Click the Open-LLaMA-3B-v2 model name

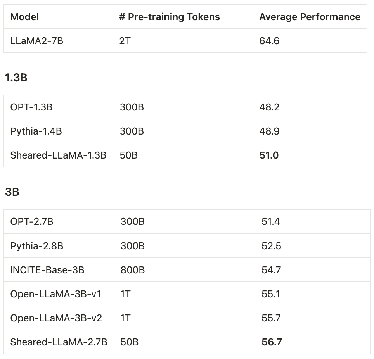point(56,318)
